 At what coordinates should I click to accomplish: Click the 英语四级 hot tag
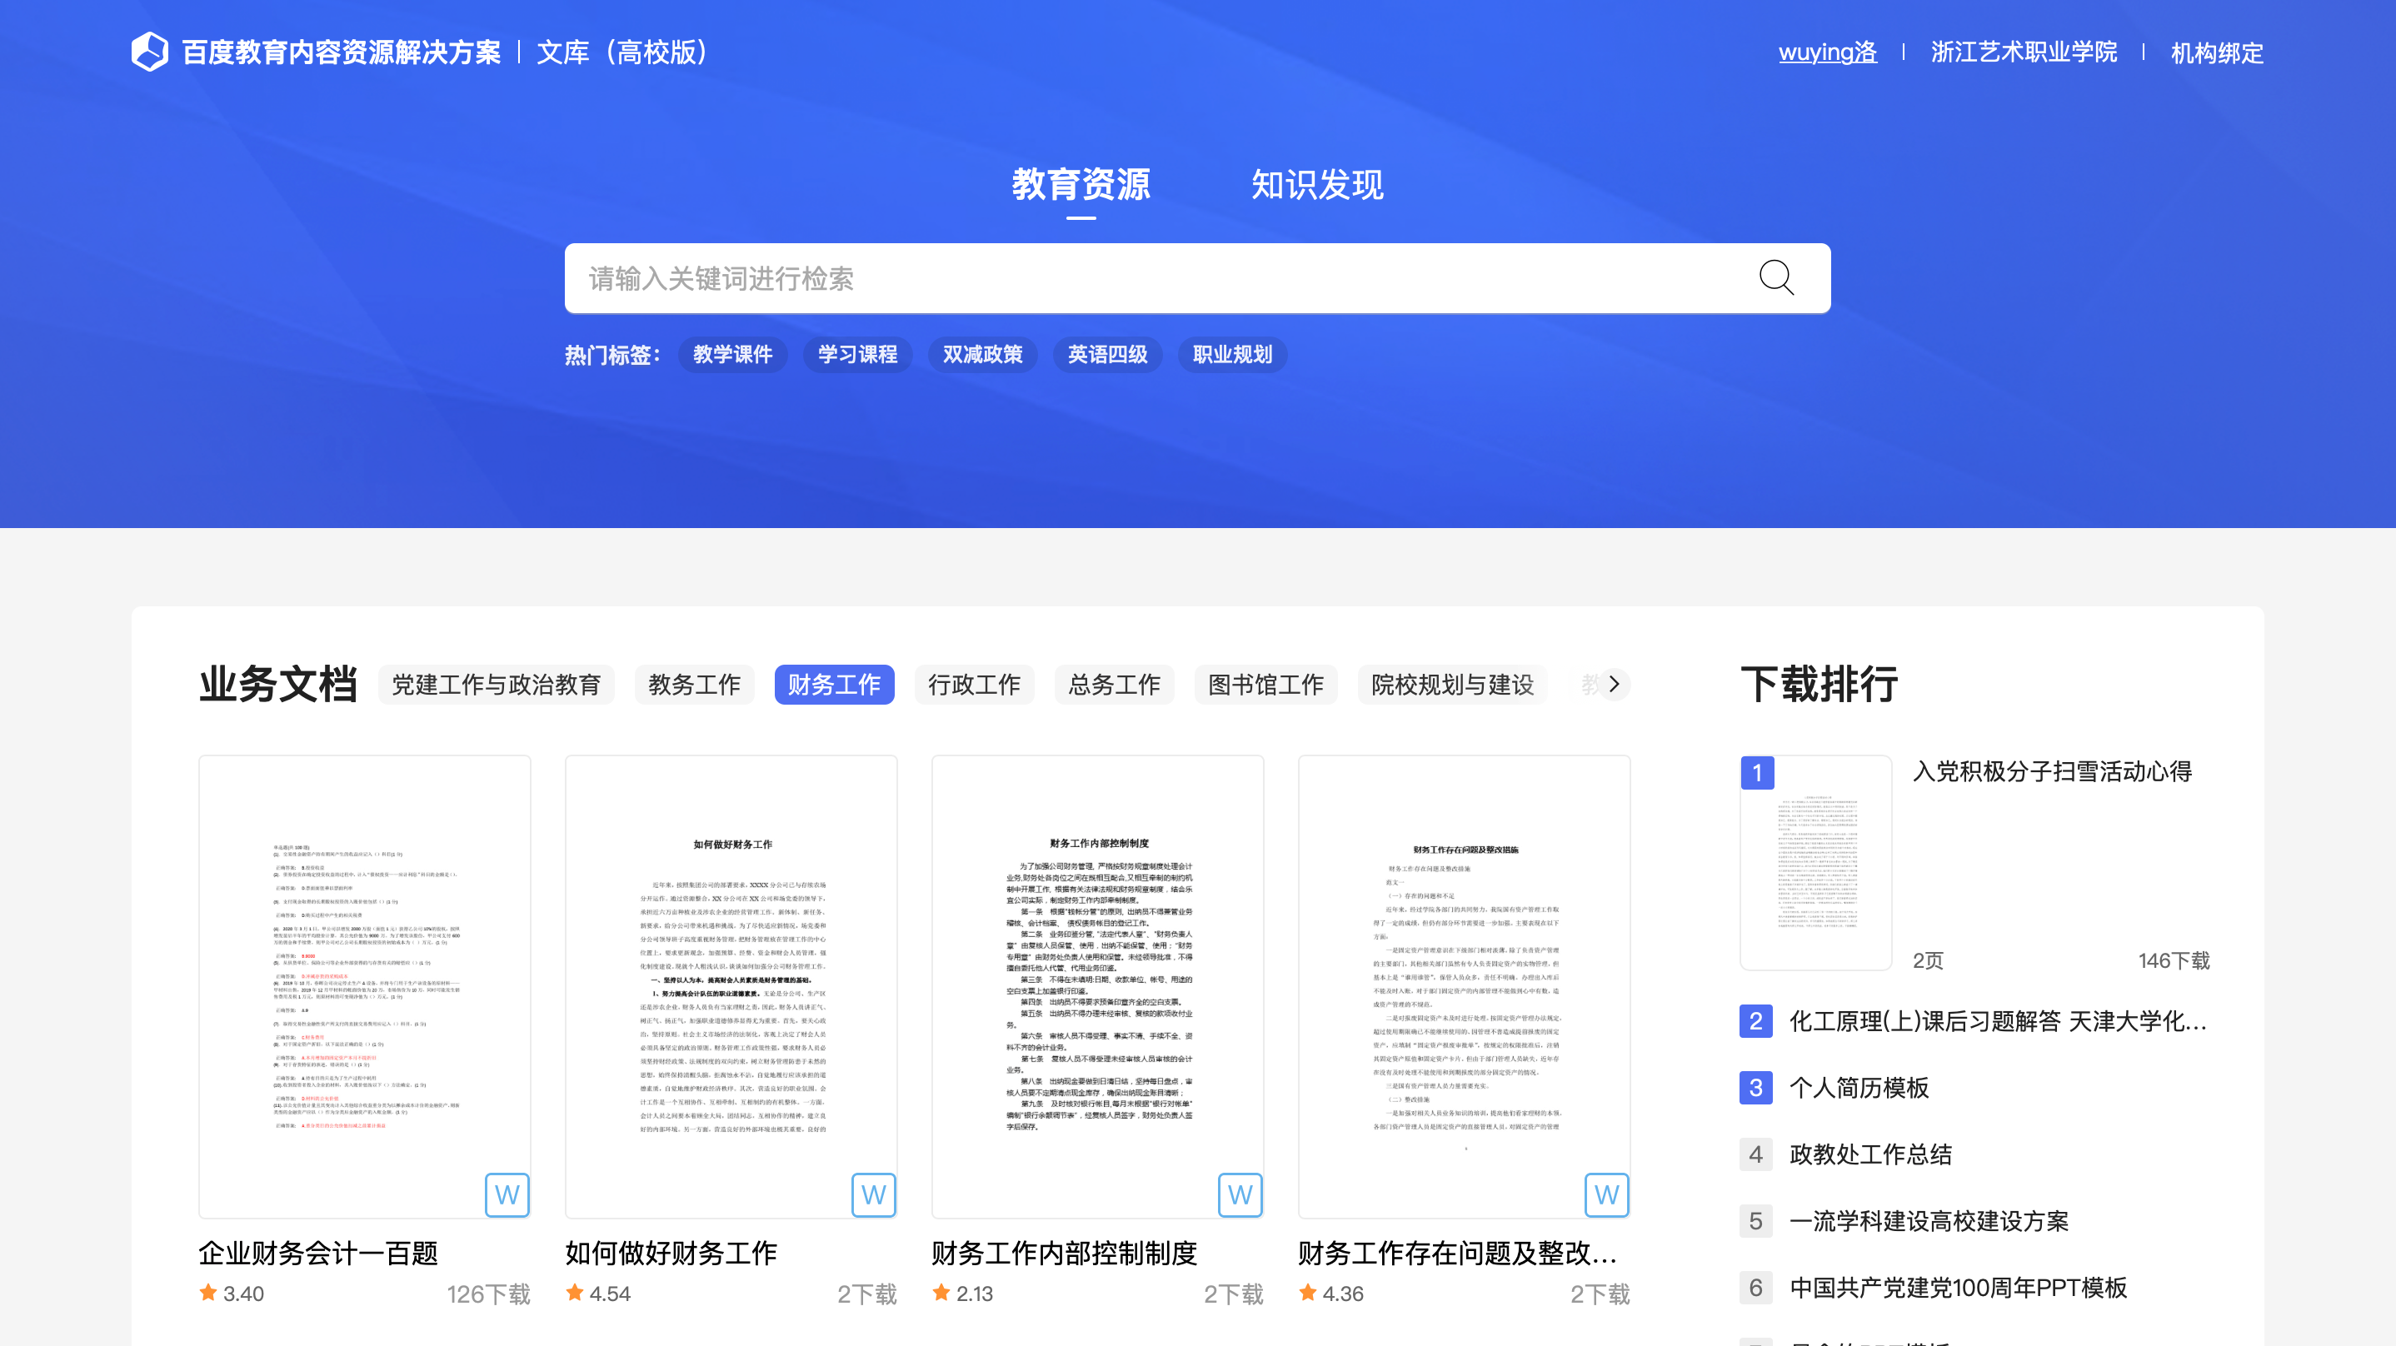pyautogui.click(x=1107, y=354)
